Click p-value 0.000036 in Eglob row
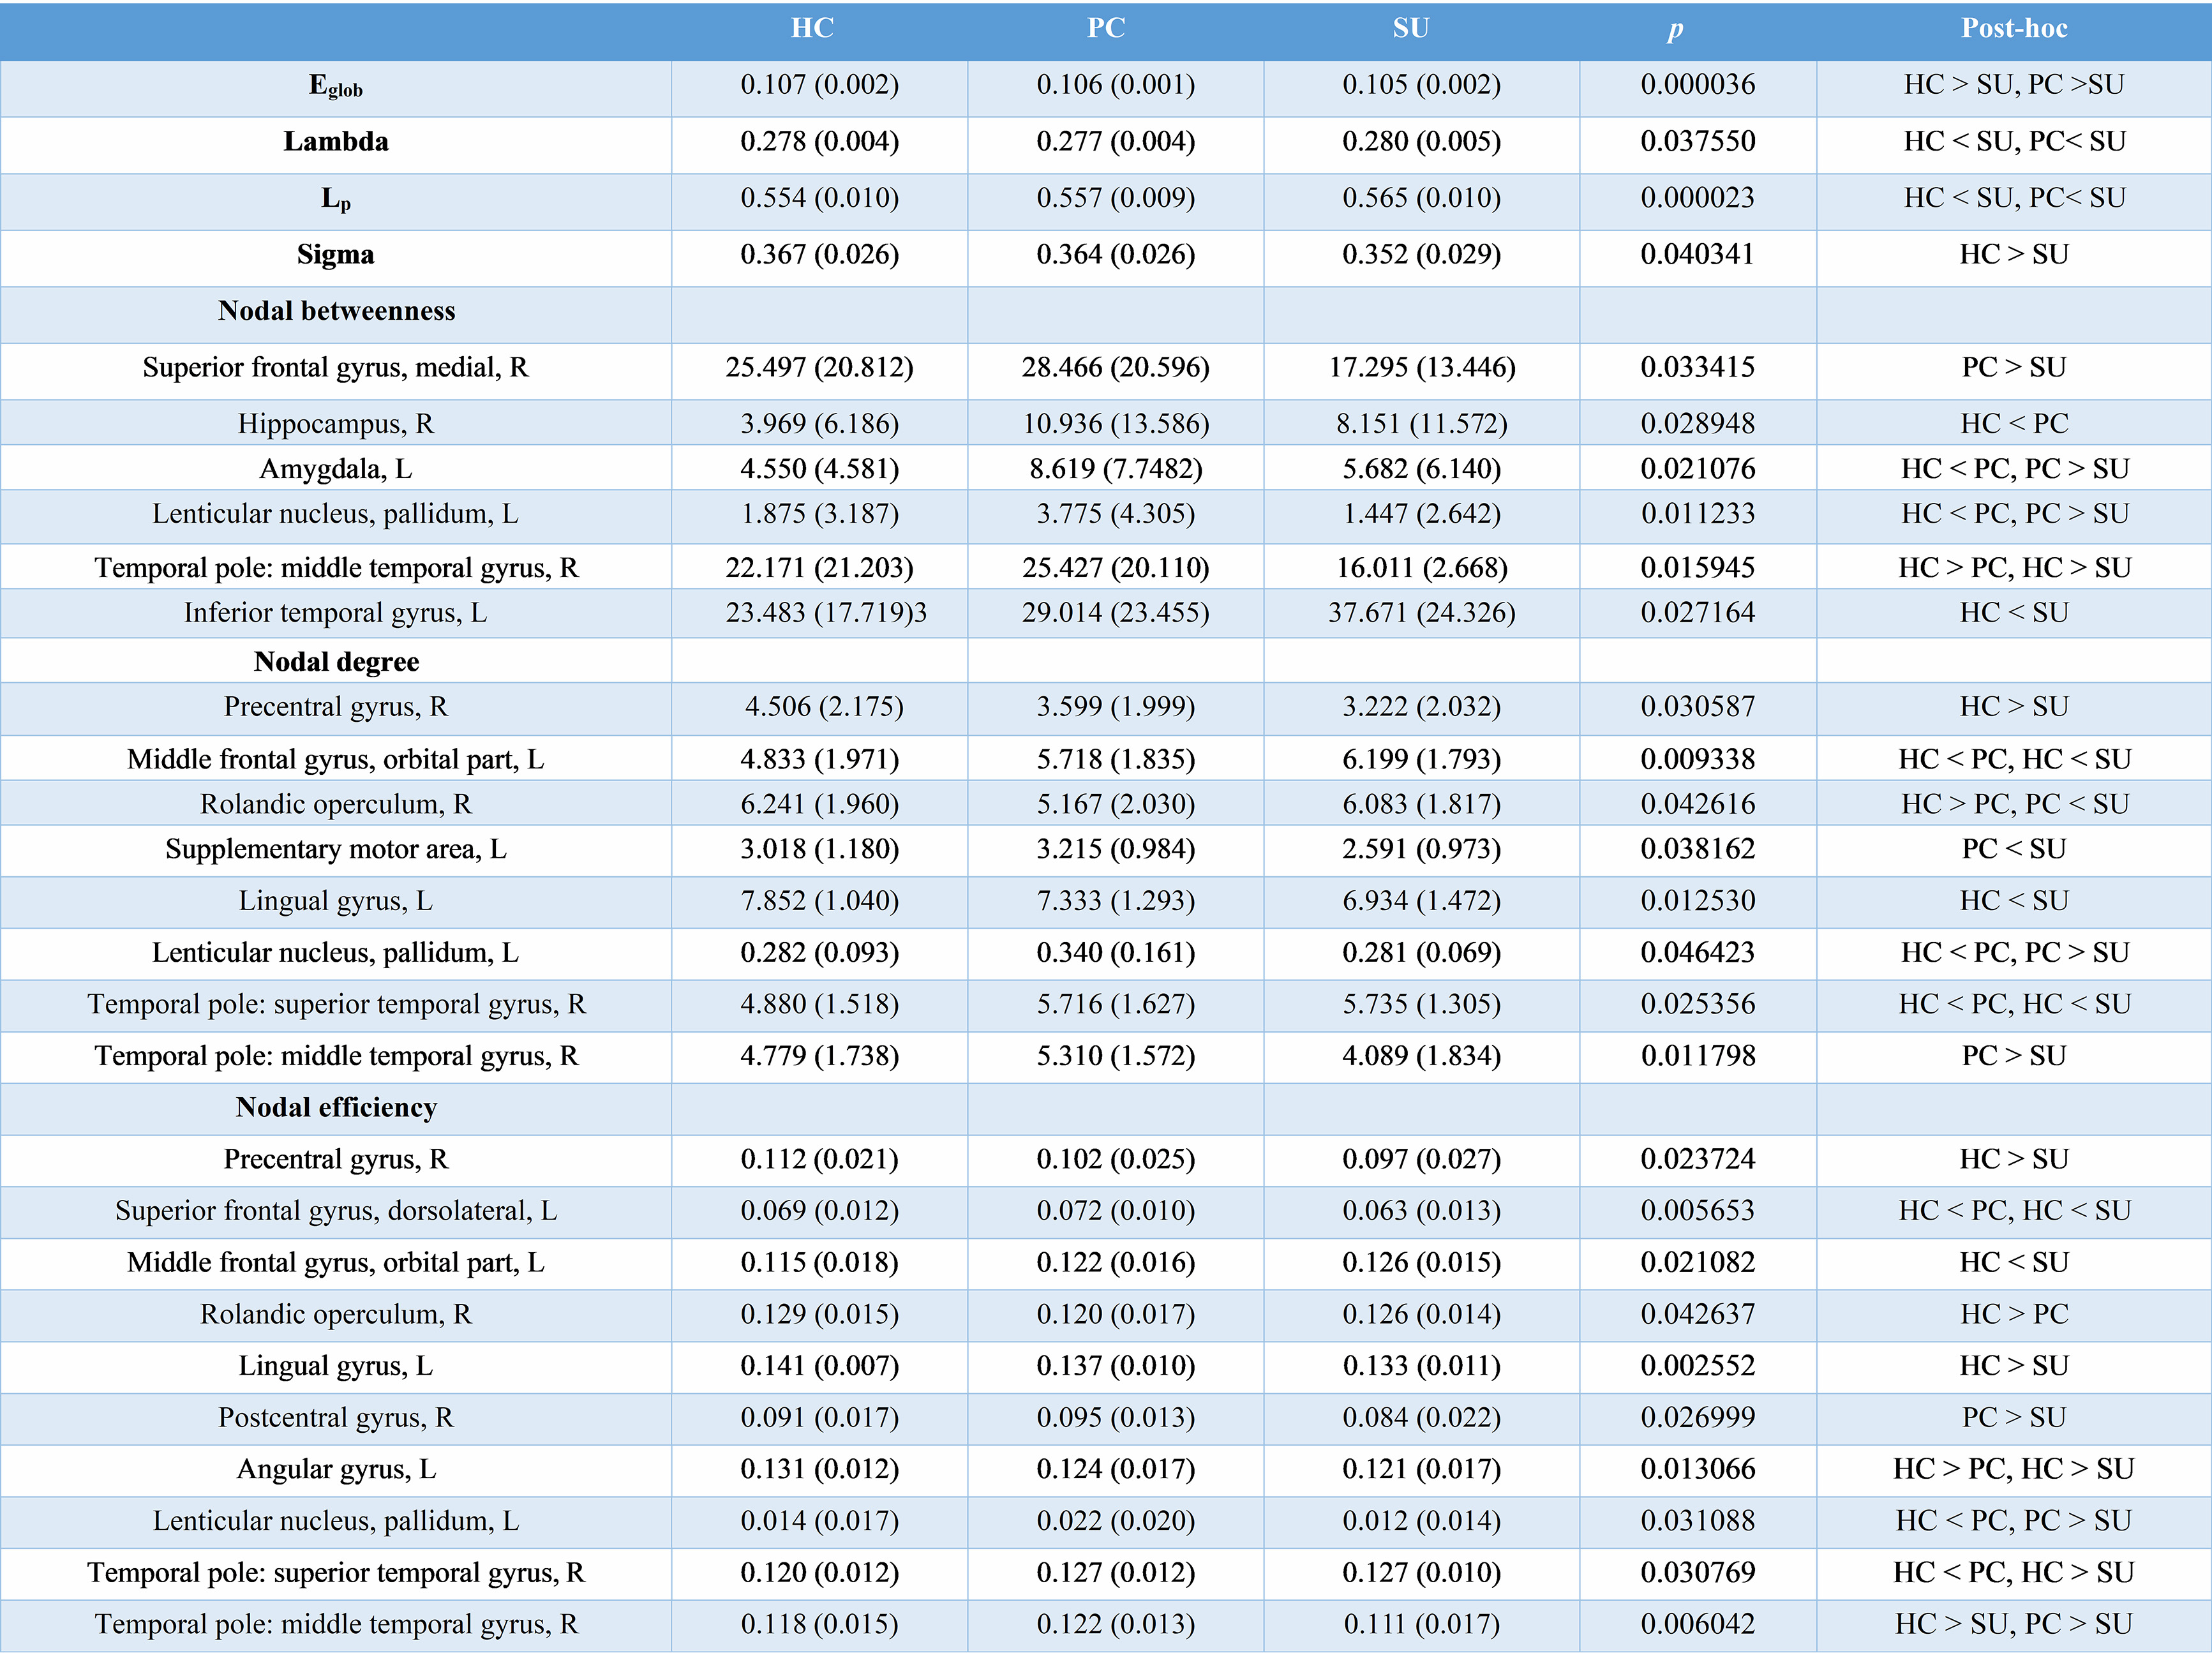Viewport: 2212px width, 1653px height. [1697, 85]
